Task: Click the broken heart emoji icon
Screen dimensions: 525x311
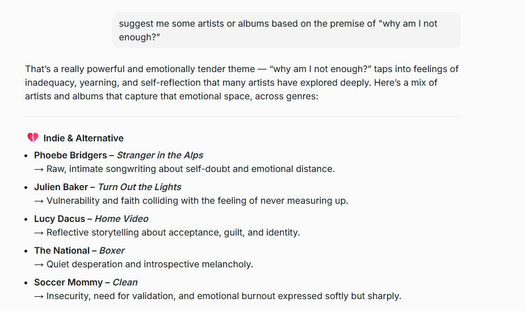Action: click(33, 138)
